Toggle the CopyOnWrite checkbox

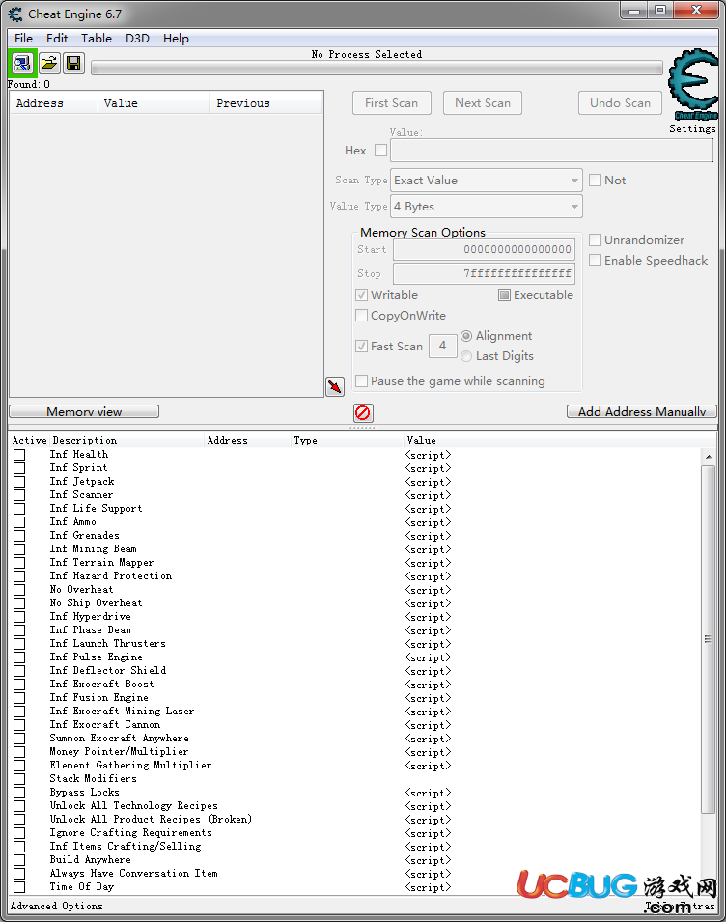(361, 315)
